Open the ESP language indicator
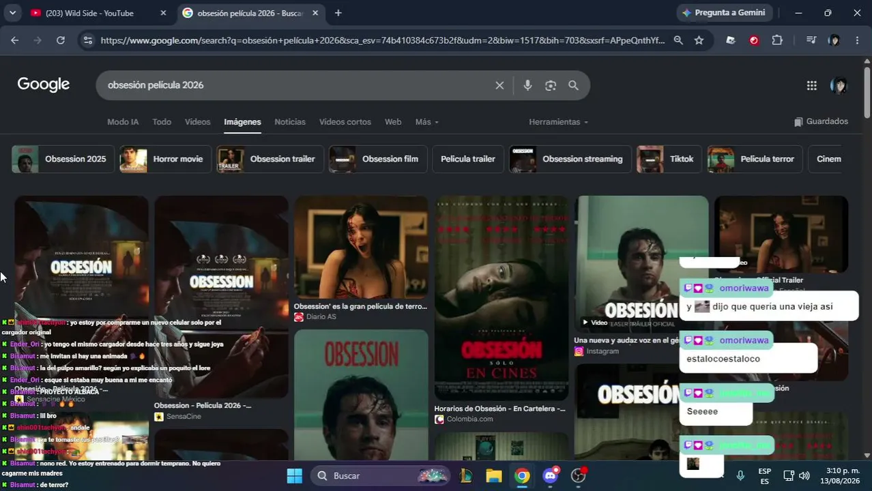 click(x=765, y=475)
